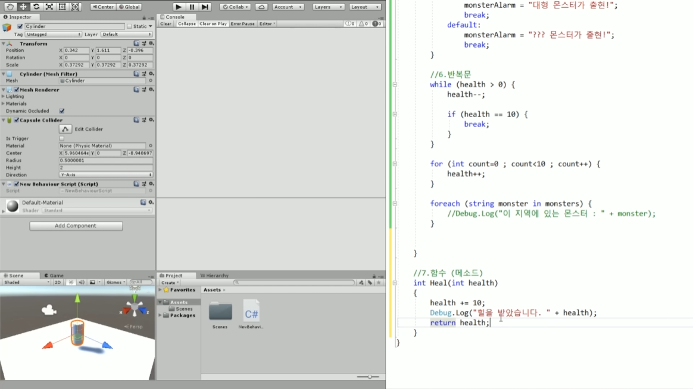Toggle pivot Center mode
Image resolution: width=693 pixels, height=389 pixels.
click(103, 7)
